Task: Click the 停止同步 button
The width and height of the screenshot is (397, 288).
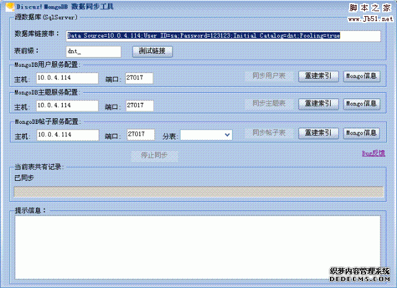Action: coord(154,155)
